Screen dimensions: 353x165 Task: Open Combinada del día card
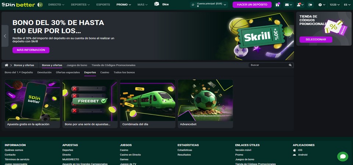[x=148, y=104]
